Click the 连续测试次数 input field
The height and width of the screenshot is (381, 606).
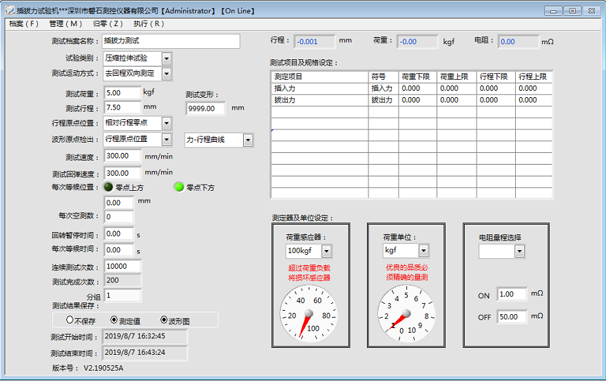click(123, 266)
